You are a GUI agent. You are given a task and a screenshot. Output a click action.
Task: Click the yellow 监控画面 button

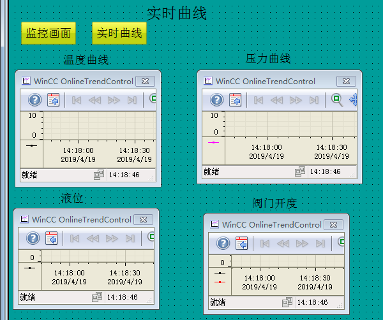pos(49,33)
